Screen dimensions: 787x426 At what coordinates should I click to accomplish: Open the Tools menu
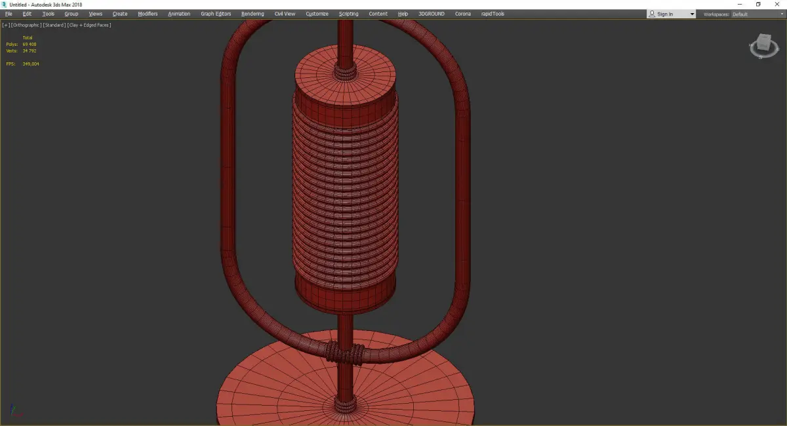pyautogui.click(x=49, y=14)
